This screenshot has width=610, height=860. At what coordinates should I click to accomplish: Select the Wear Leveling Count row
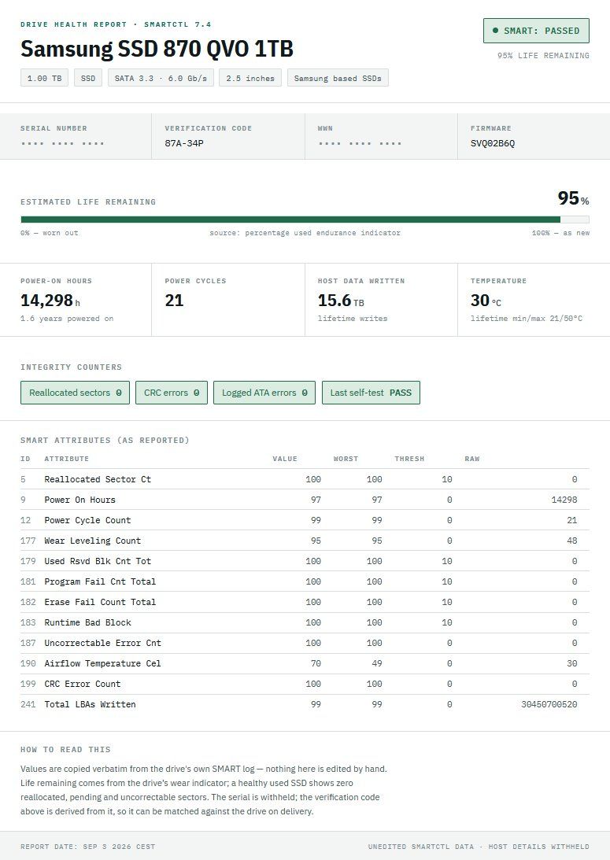pos(305,541)
